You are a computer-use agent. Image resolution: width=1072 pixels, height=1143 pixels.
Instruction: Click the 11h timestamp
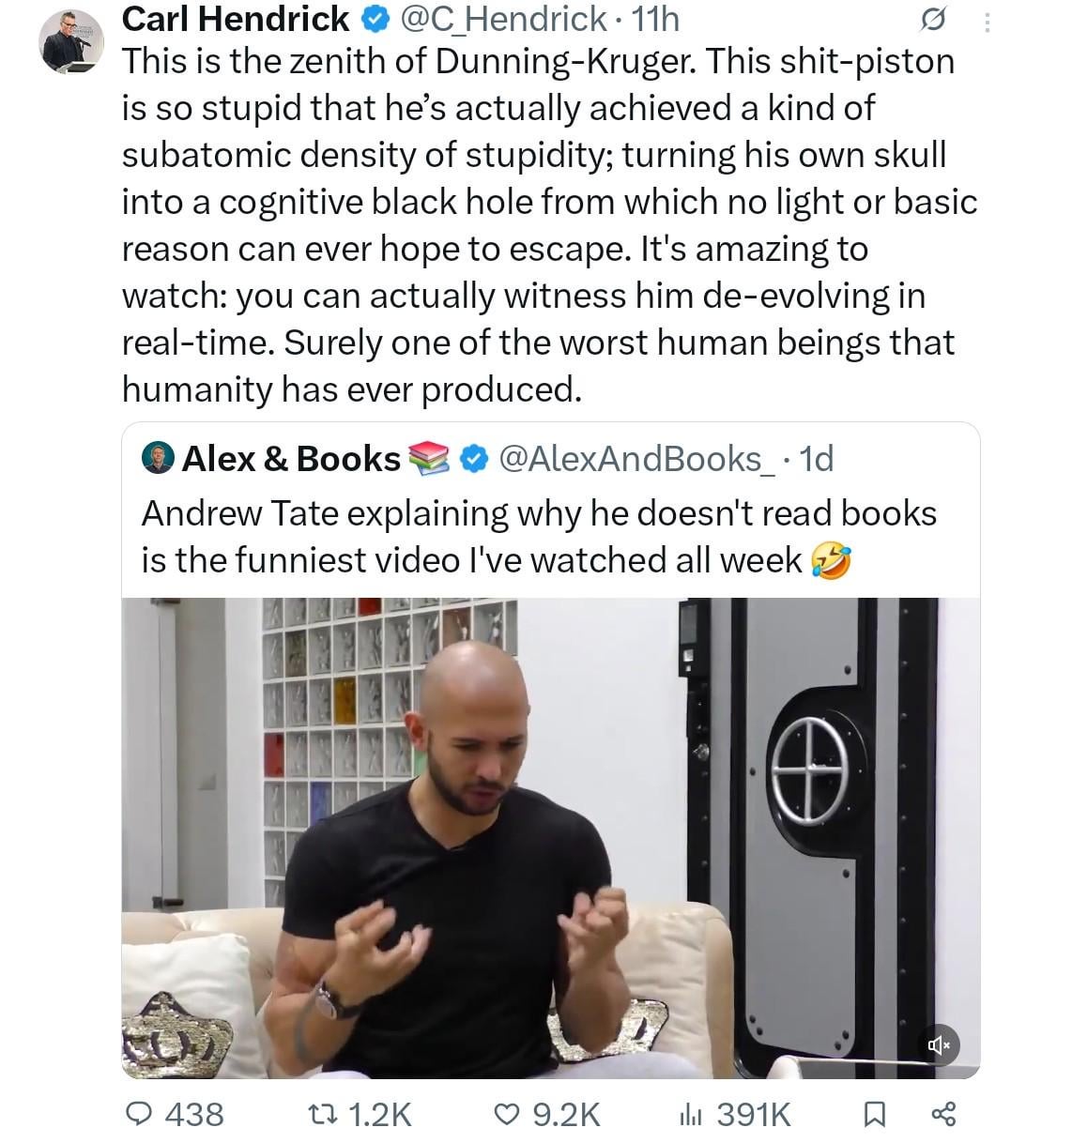(x=655, y=19)
